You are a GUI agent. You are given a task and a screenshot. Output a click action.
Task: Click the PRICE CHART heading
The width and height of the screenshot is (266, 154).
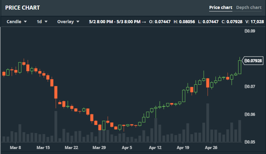coord(22,8)
